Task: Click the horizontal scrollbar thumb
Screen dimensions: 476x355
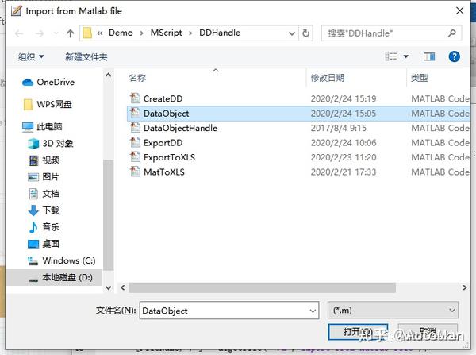Action: [262, 287]
